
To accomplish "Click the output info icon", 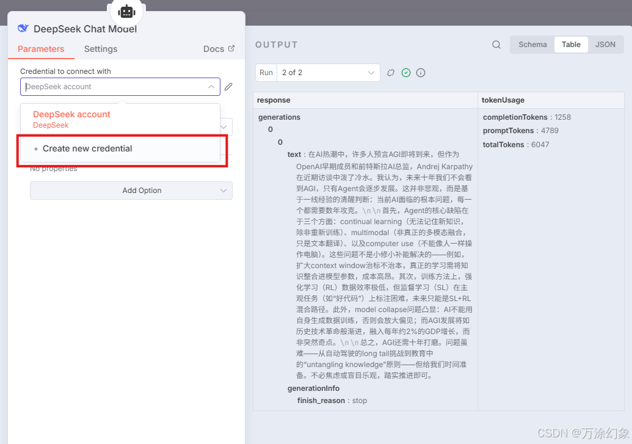I will click(x=421, y=73).
